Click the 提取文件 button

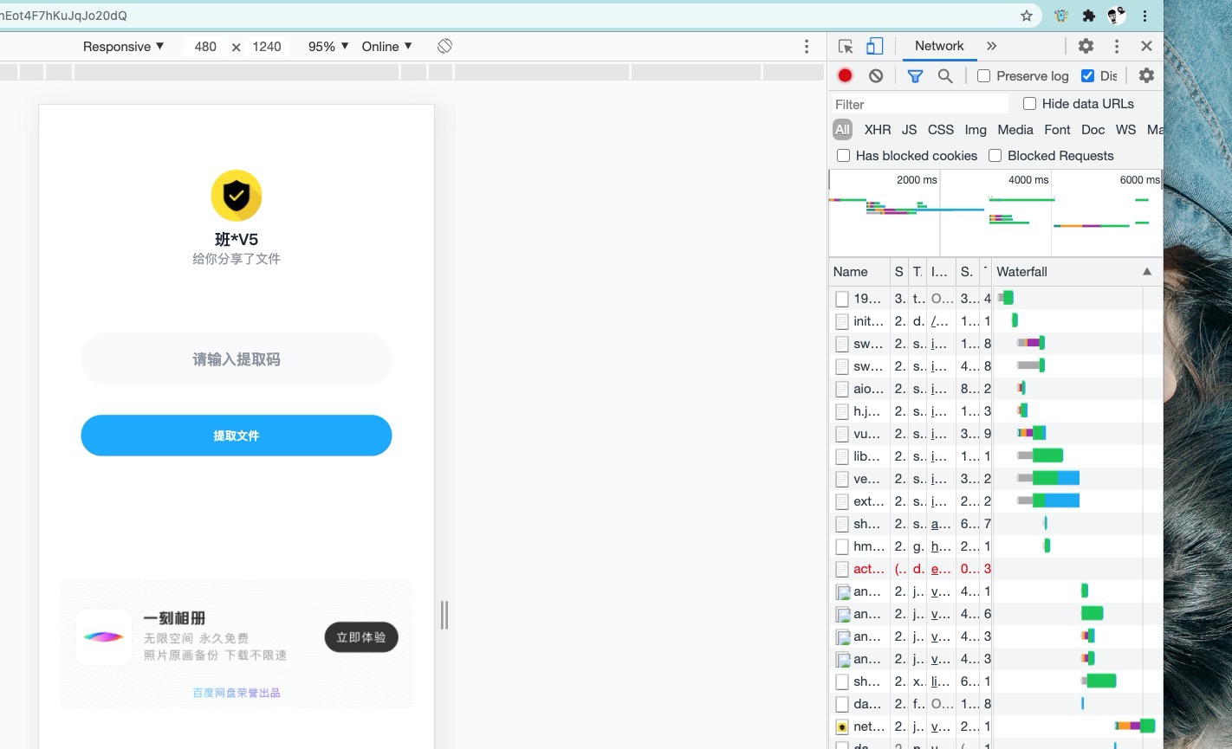click(x=237, y=436)
